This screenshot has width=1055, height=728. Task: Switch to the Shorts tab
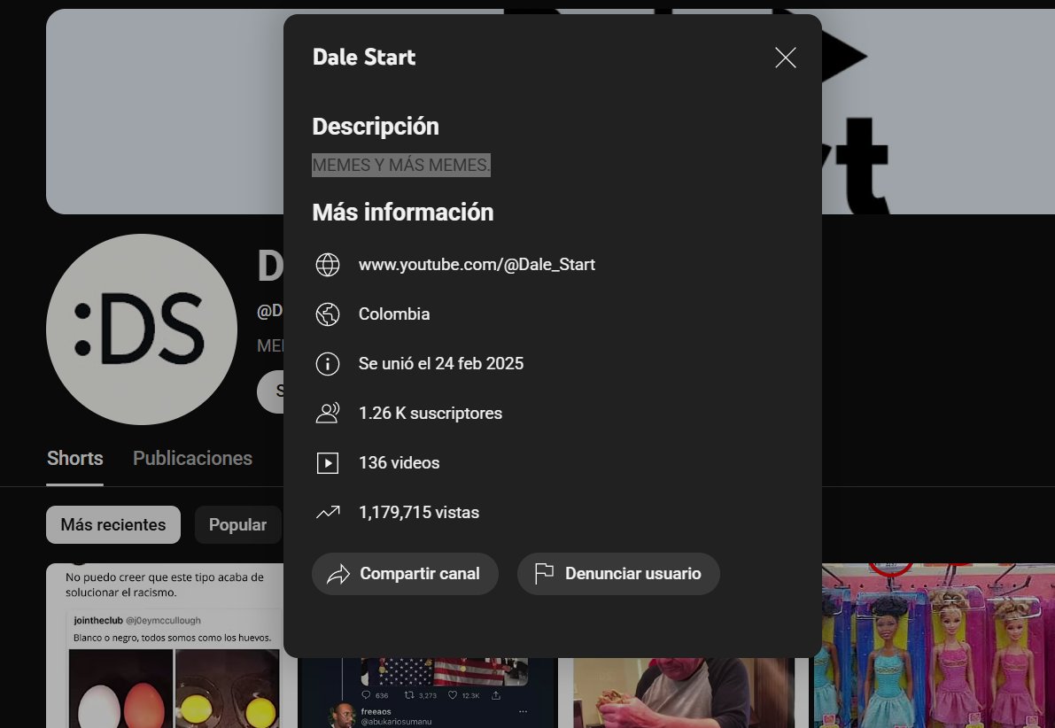tap(74, 459)
